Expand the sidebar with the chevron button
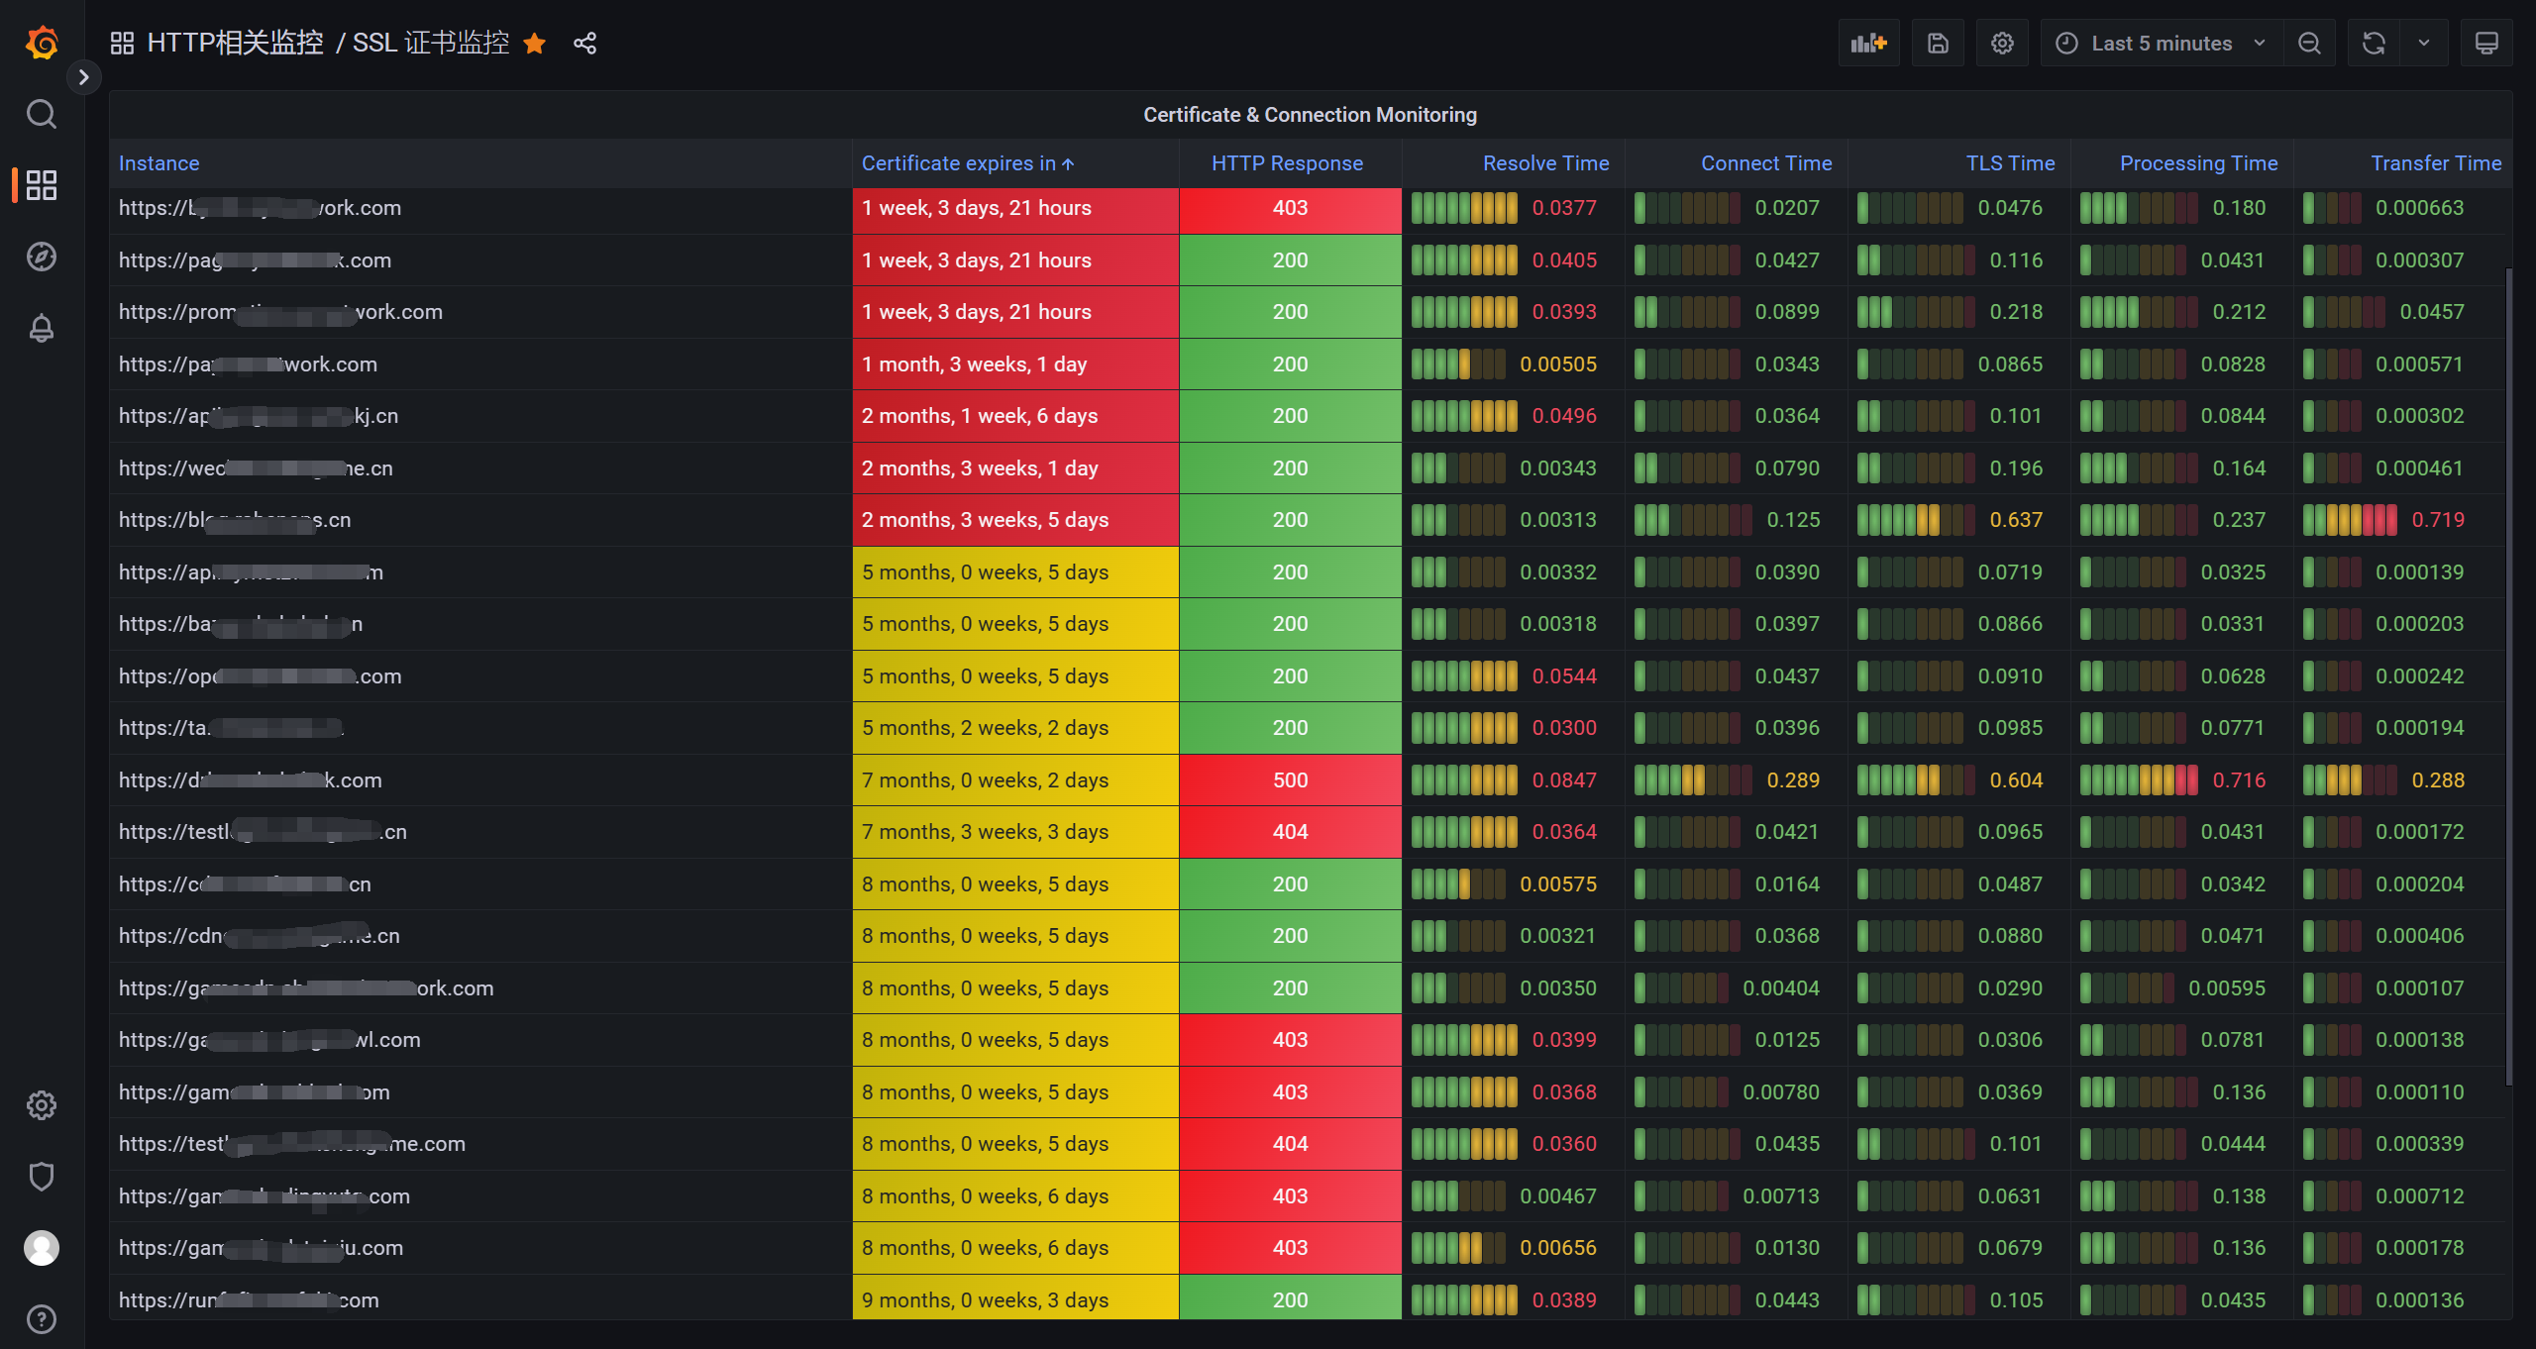 (84, 77)
